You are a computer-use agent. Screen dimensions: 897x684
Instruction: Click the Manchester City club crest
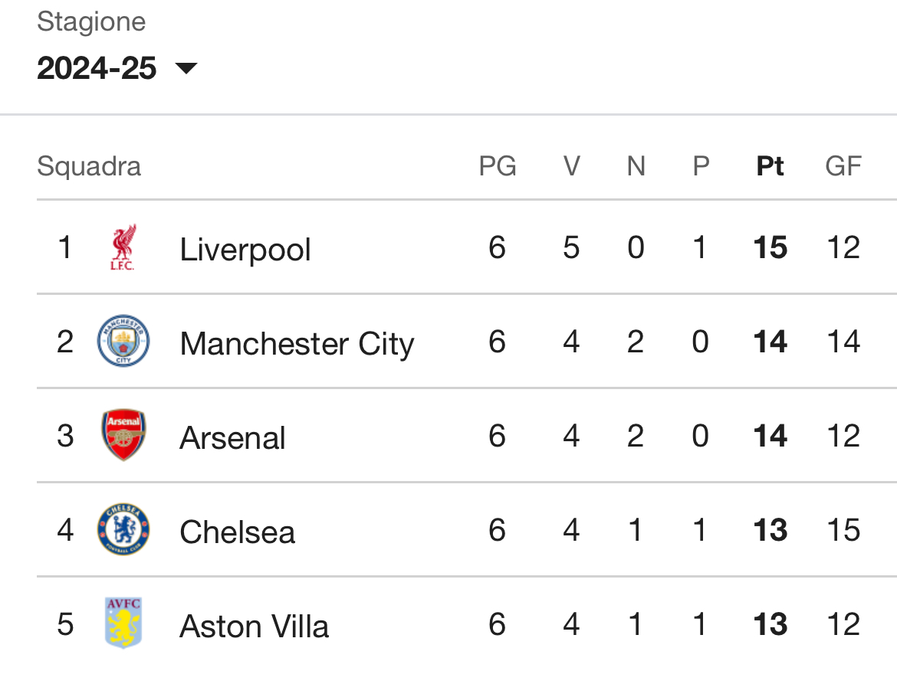coord(123,341)
